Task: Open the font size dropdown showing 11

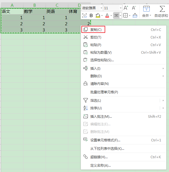Action: (121, 8)
